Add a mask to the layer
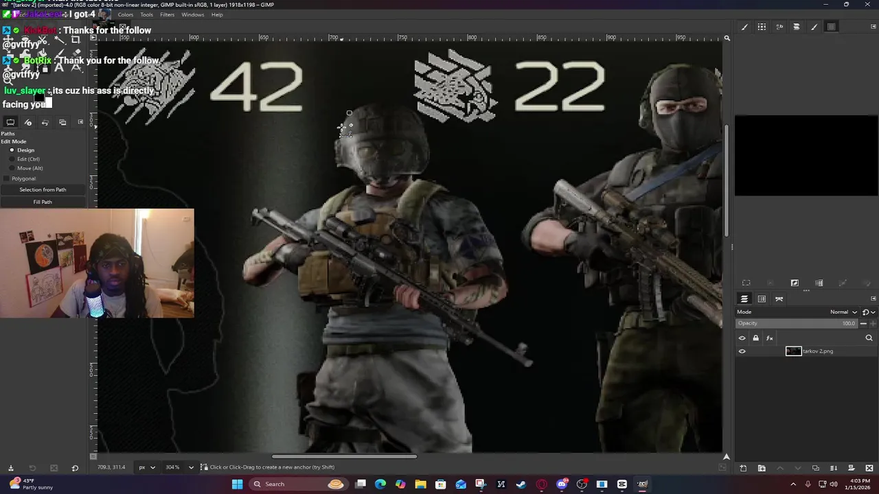The image size is (879, 494). click(x=851, y=468)
